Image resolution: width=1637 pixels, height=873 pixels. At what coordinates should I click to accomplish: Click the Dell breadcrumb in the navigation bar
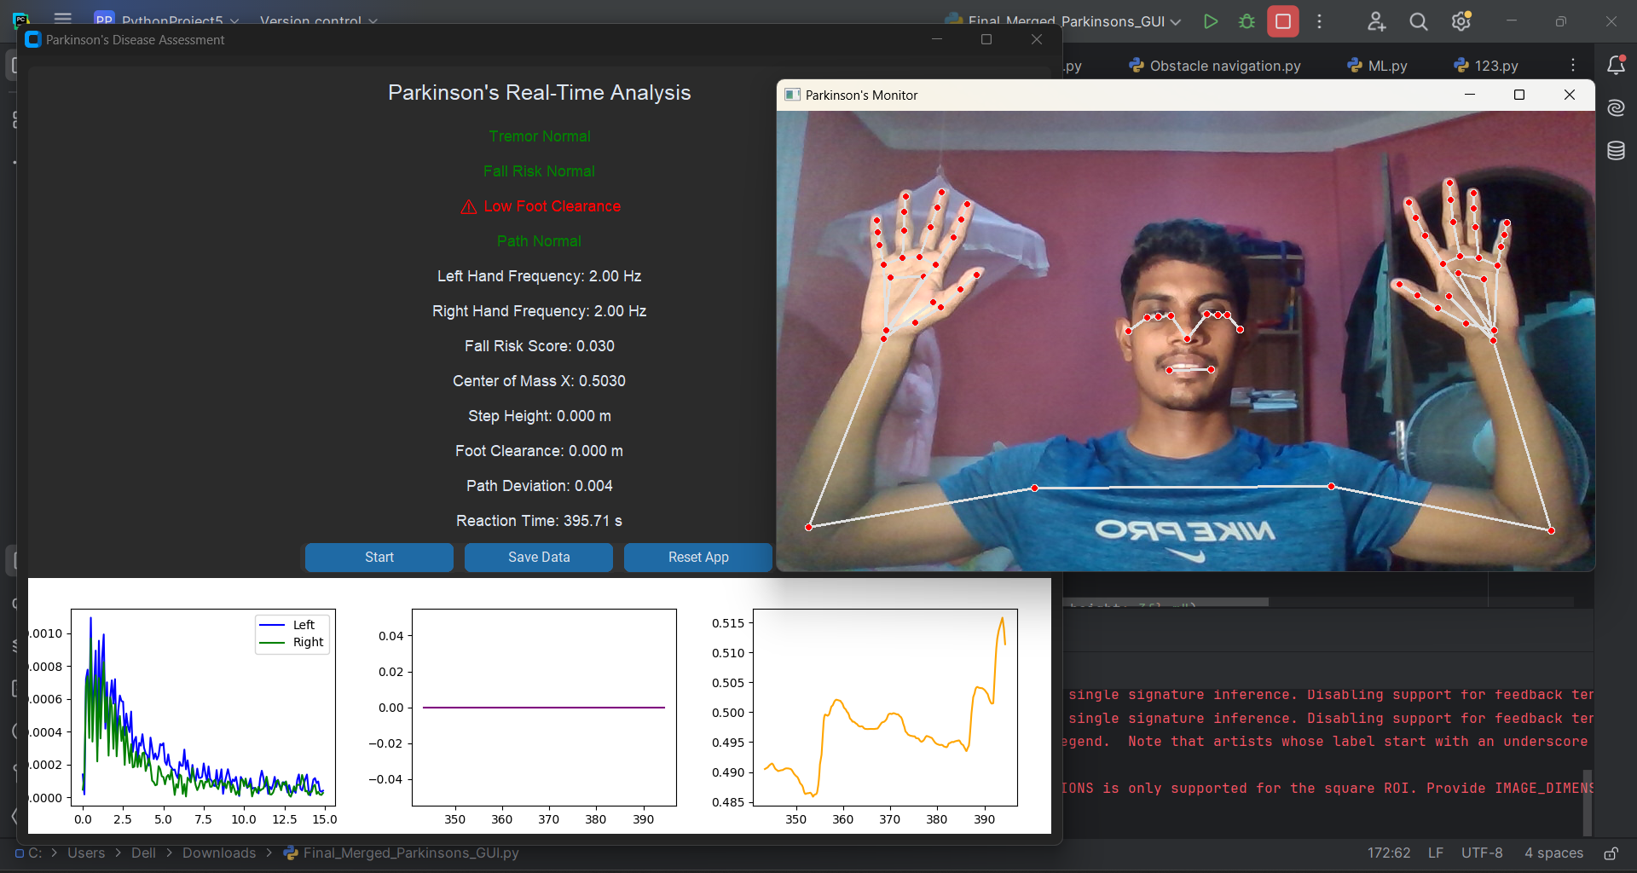(x=143, y=853)
